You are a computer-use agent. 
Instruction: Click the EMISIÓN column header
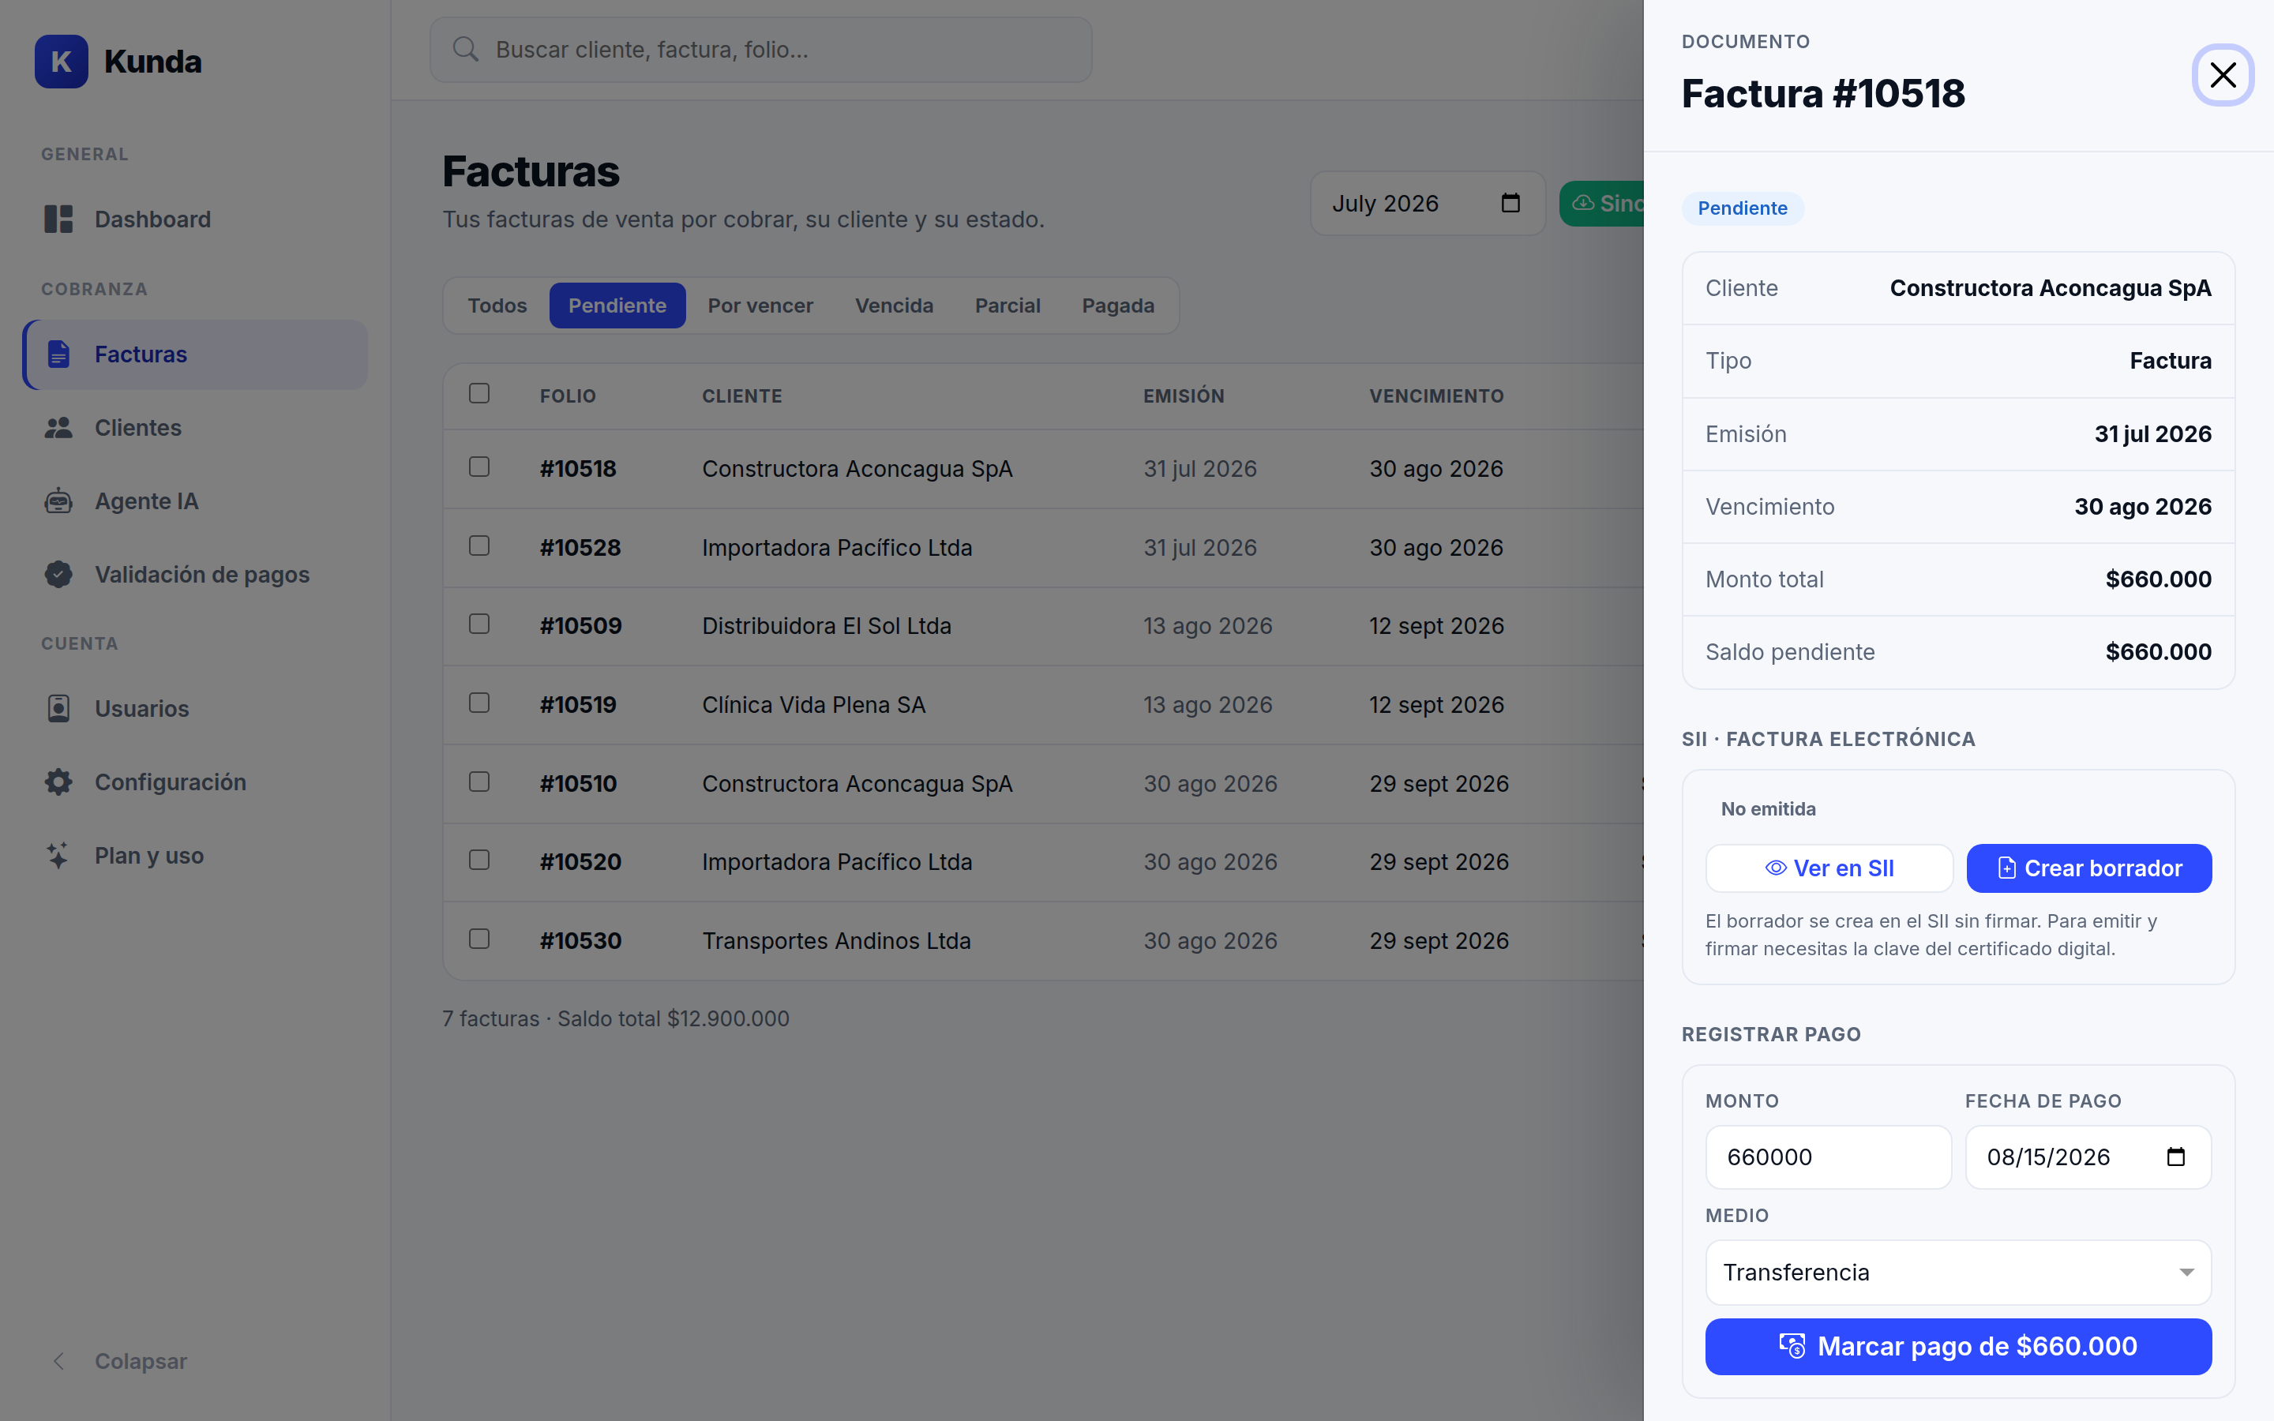click(x=1184, y=396)
